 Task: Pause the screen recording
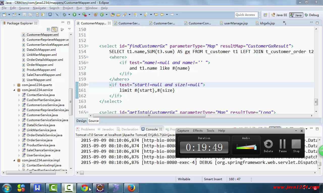[283, 146]
